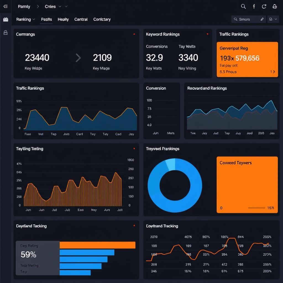Switch to the Healy tab
The height and width of the screenshot is (283, 283).
click(63, 19)
